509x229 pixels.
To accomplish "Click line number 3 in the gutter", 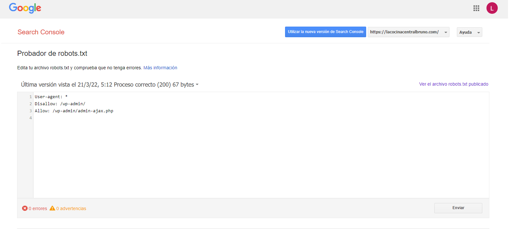I will [x=31, y=111].
